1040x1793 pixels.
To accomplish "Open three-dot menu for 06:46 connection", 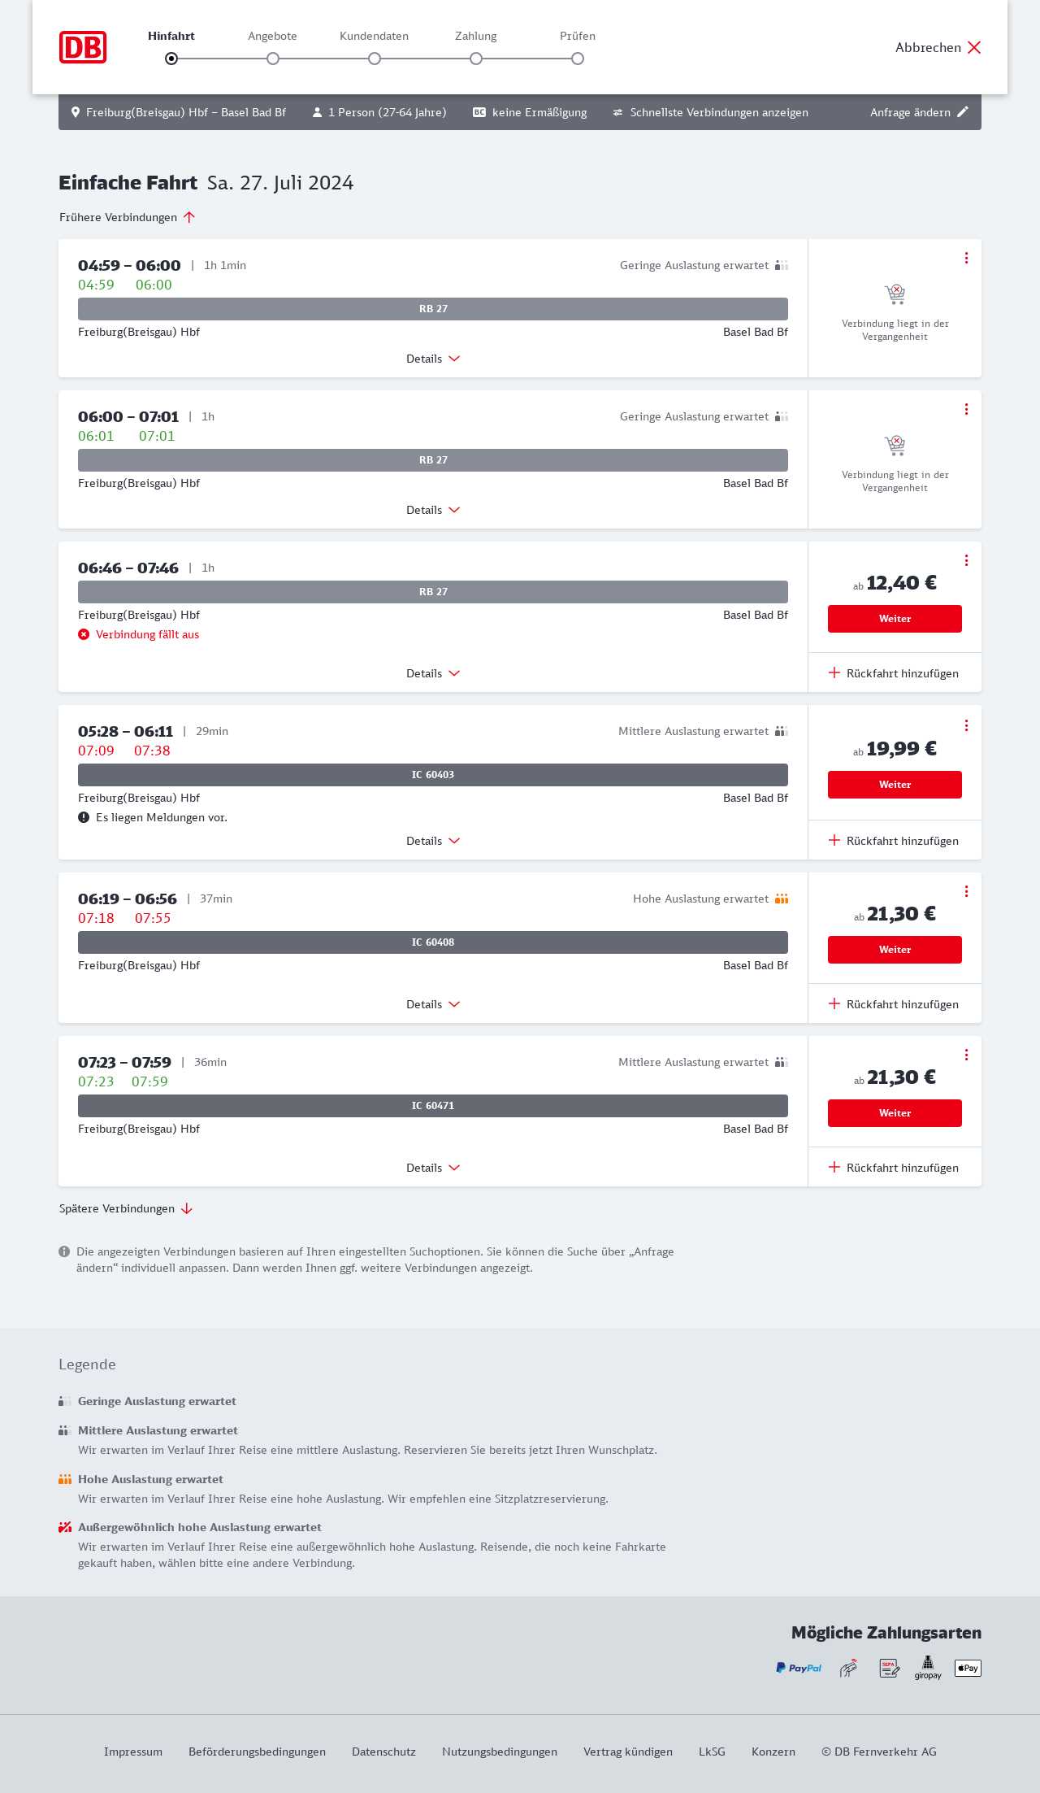I will pos(966,560).
